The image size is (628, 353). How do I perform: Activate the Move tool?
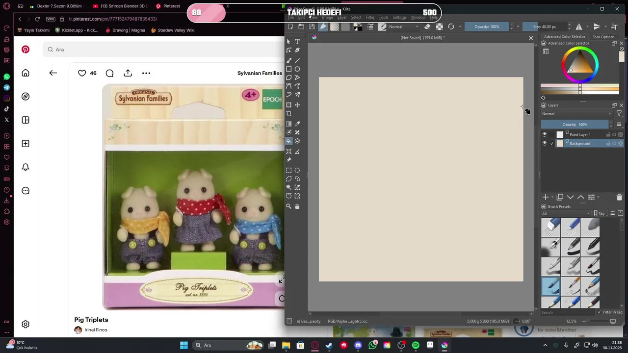point(297,105)
